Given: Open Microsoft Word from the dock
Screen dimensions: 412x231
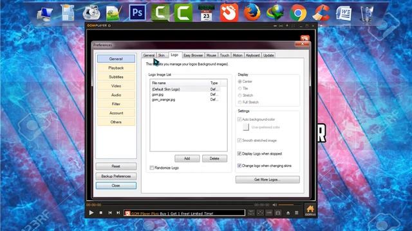Looking at the screenshot, I should (x=344, y=13).
